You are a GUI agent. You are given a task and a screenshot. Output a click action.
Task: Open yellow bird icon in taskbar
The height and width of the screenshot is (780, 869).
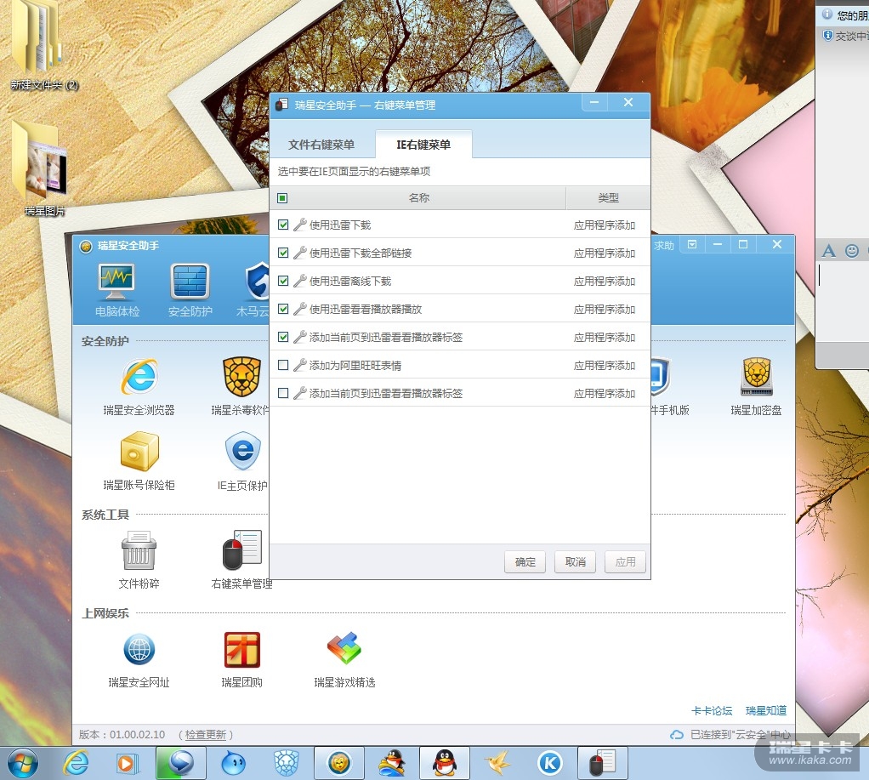tap(497, 763)
